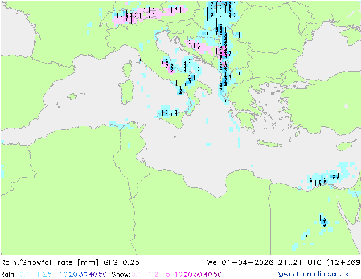Click snow legend value 5
The image size is (361, 279).
pos(168,274)
